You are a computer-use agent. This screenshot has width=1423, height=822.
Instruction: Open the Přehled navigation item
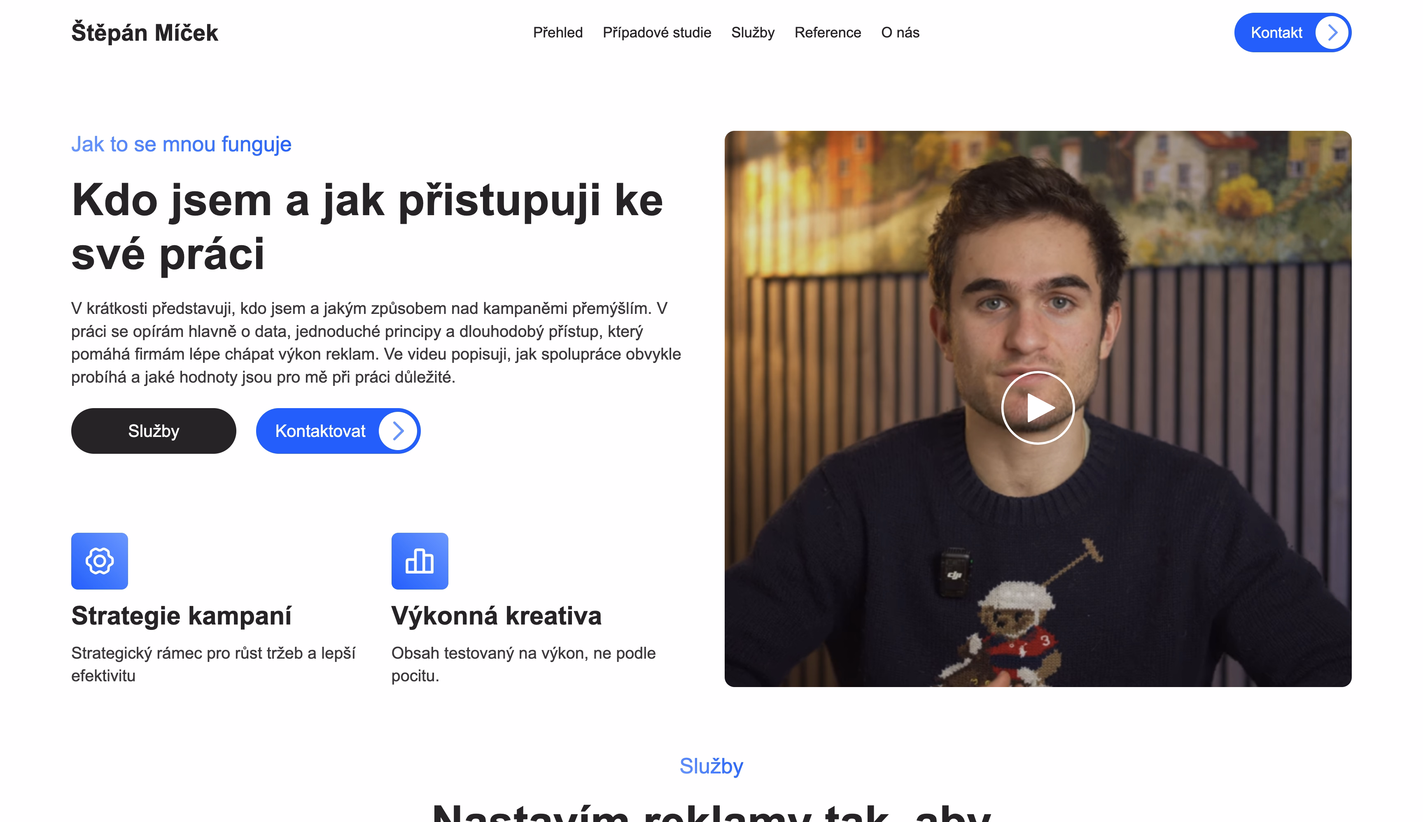[558, 33]
